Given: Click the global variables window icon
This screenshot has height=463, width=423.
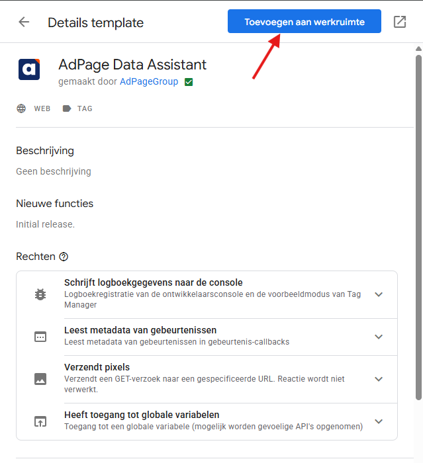Looking at the screenshot, I should [x=40, y=421].
